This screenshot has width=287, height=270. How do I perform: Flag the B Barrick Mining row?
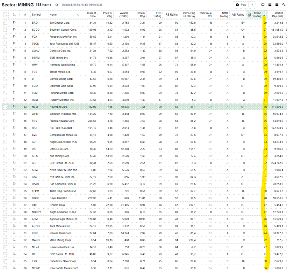(x=14, y=79)
